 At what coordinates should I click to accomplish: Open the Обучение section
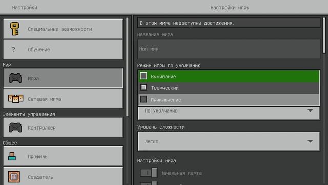click(x=63, y=49)
